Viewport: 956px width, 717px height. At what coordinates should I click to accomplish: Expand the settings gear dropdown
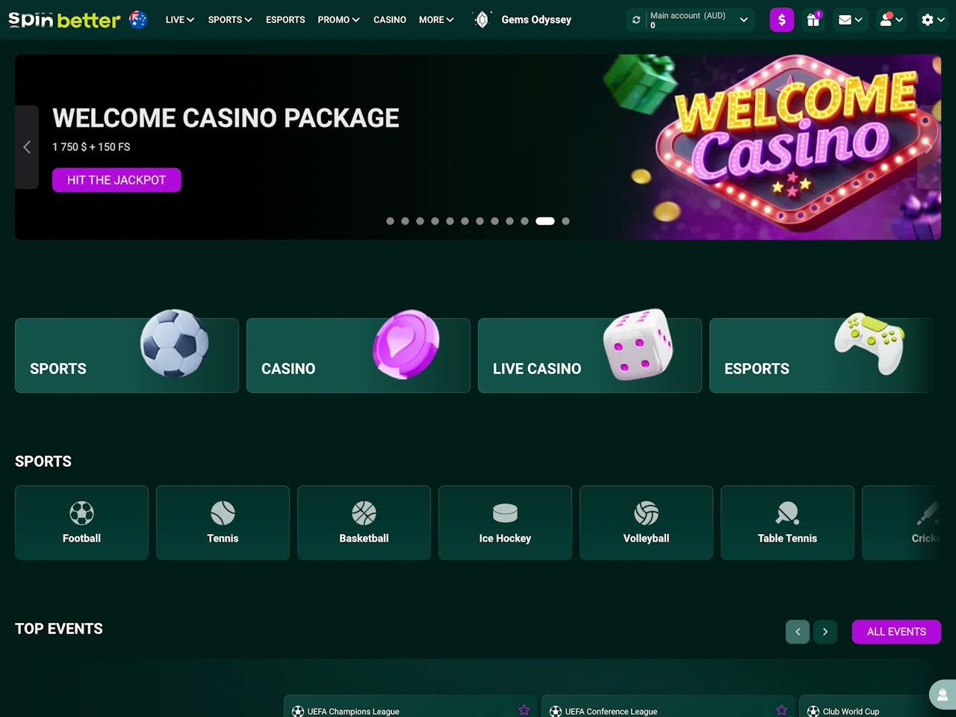pyautogui.click(x=933, y=20)
